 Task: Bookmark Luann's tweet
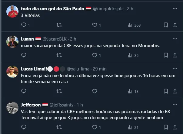(166, 55)
